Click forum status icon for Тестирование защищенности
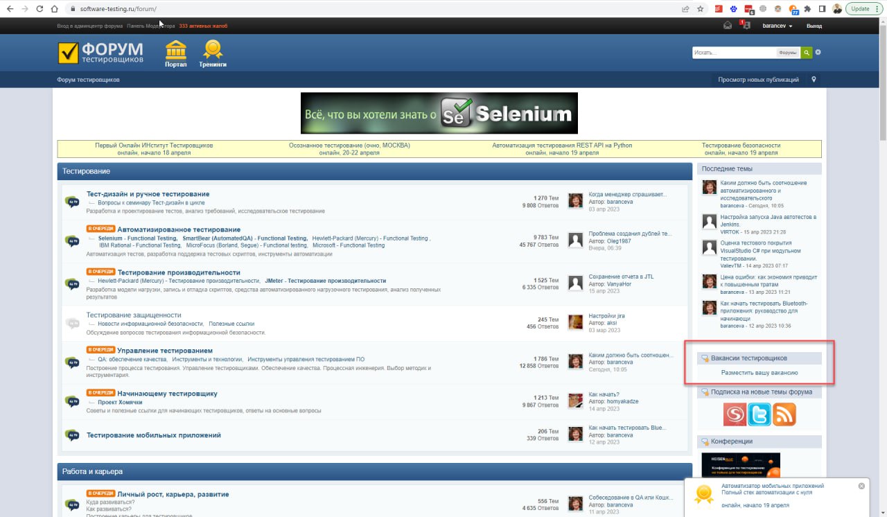The image size is (887, 517). pos(72,323)
